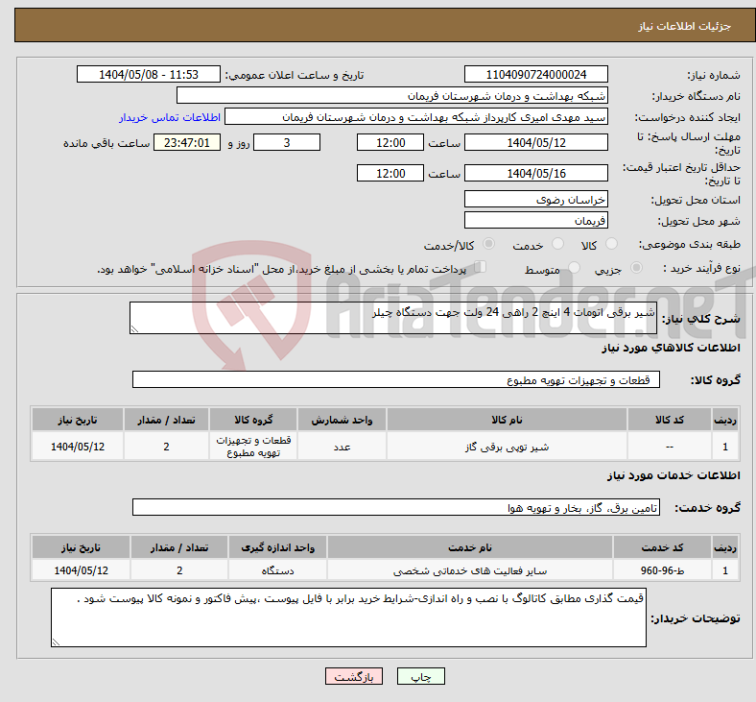Click the چاپ (print) button

420,676
